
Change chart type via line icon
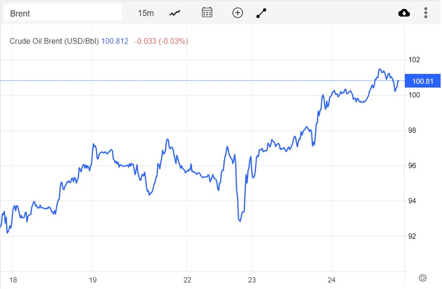[x=175, y=13]
